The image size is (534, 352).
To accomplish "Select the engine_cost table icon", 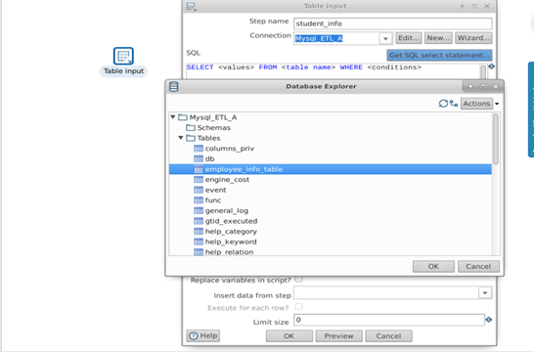I will (x=199, y=179).
